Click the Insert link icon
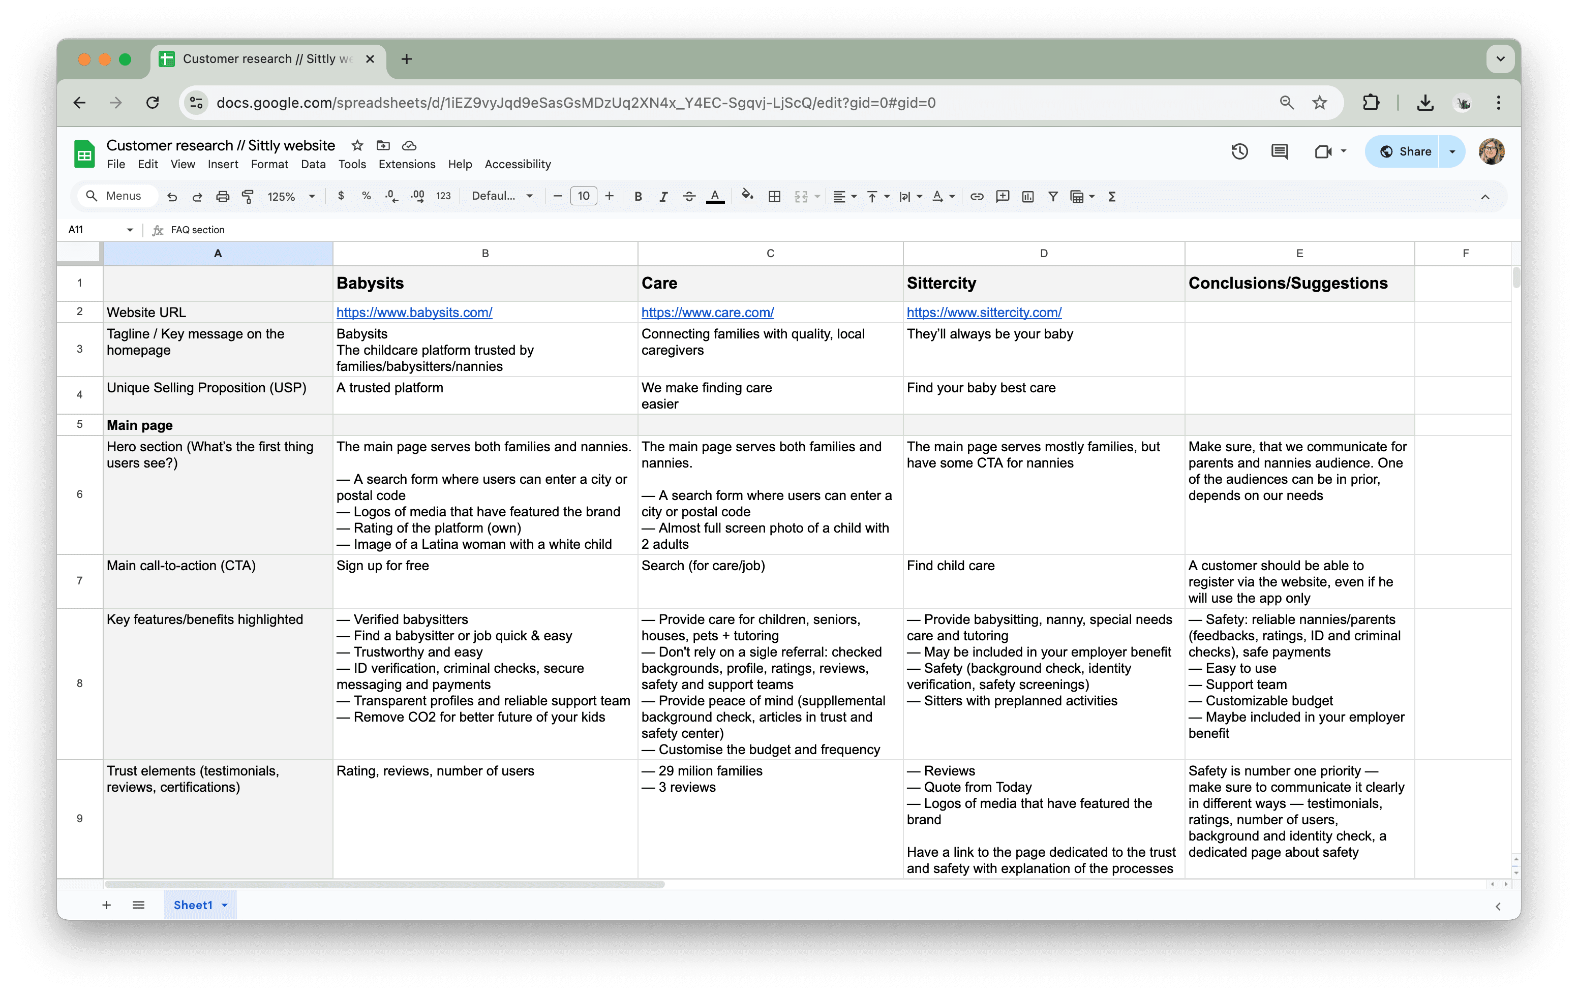This screenshot has width=1578, height=995. pos(977,197)
